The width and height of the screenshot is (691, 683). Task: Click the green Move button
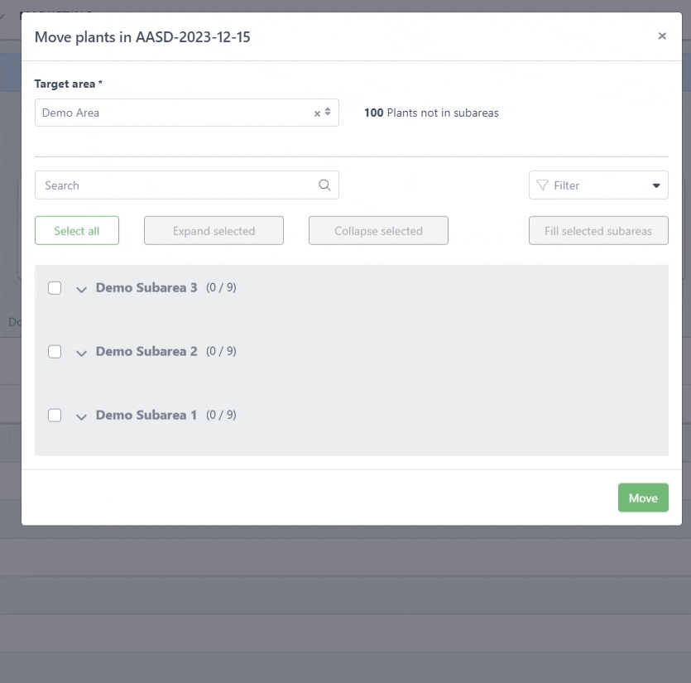coord(643,498)
